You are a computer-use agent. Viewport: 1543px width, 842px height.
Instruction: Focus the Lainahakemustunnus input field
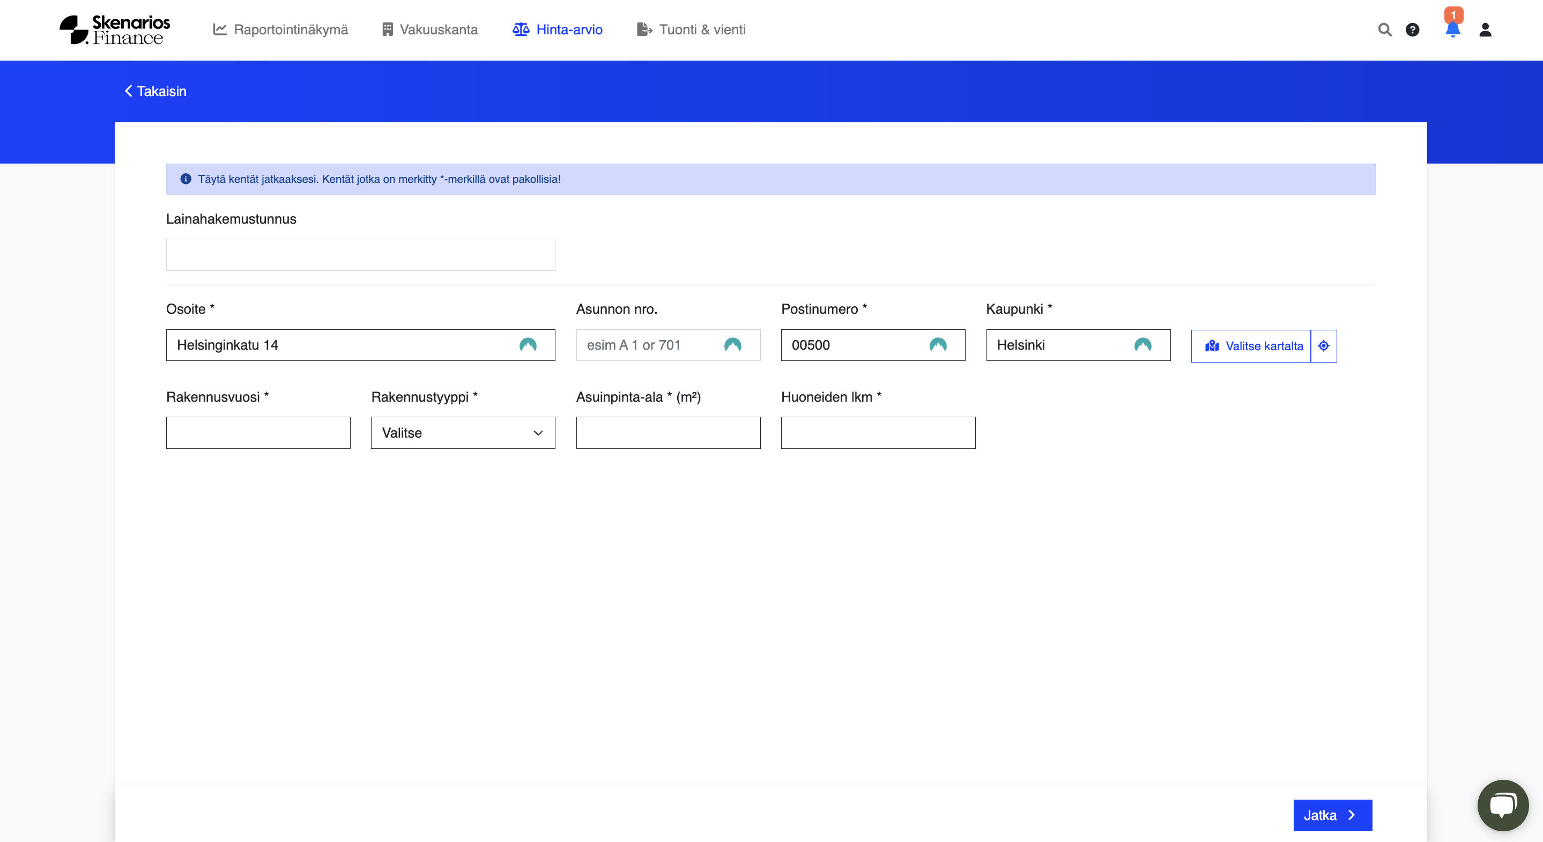click(x=360, y=255)
